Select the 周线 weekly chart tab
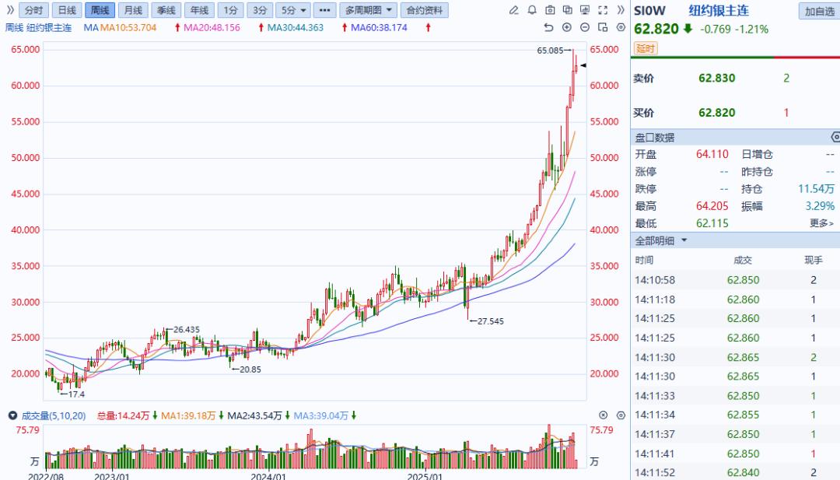Screen dimensions: 840x480 pos(100,10)
